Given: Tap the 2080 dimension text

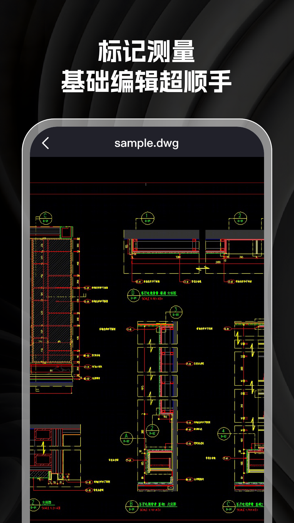Looking at the screenshot, I should point(218,262).
